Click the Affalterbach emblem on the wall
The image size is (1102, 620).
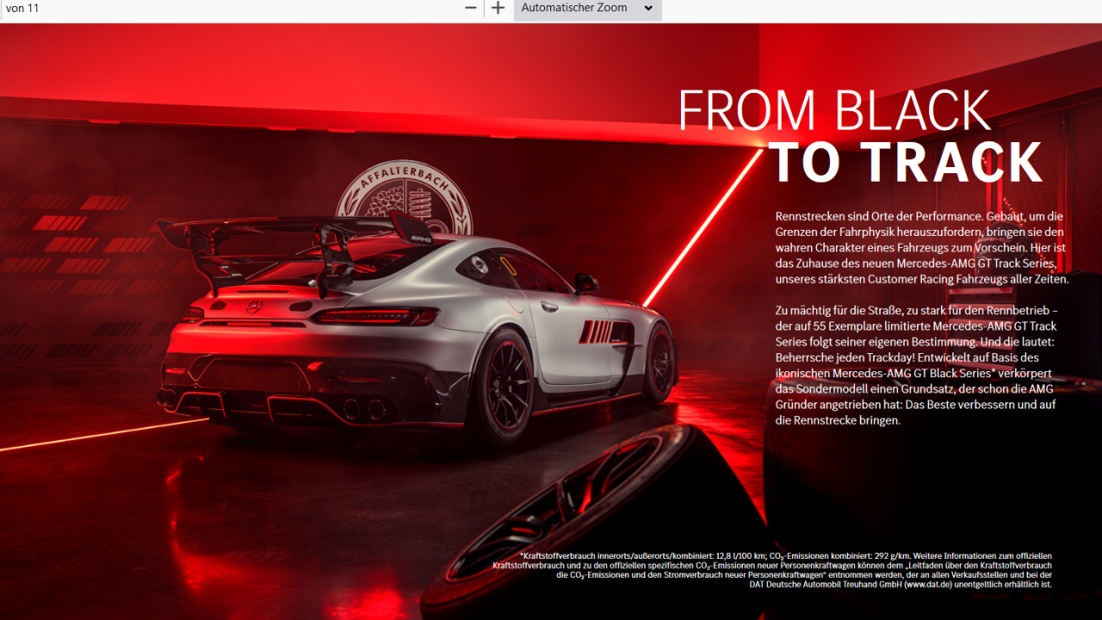(403, 200)
